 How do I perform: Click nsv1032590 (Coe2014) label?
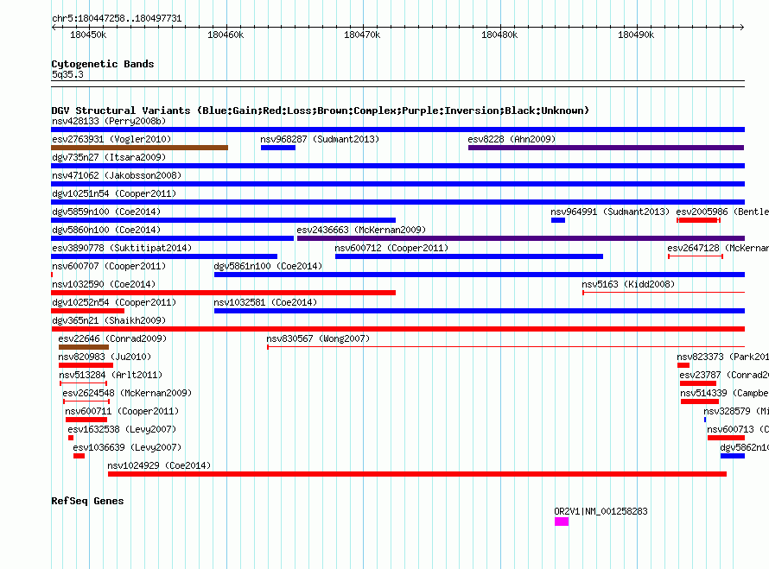point(104,284)
